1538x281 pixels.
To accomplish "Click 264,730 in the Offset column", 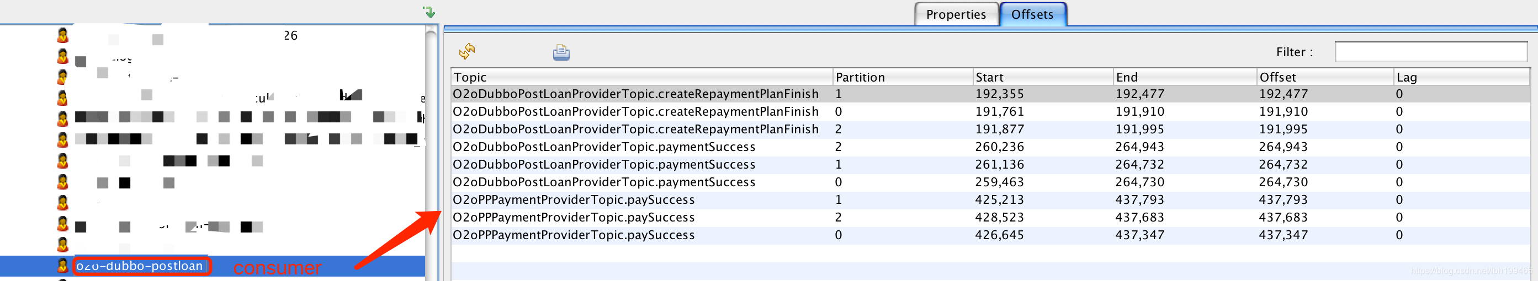I will pos(1283,182).
